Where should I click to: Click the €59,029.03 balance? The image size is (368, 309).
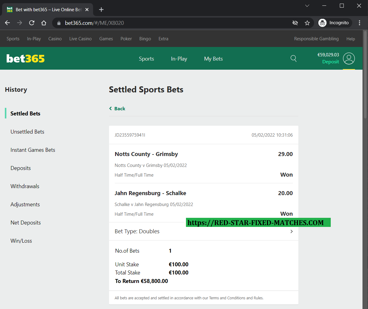point(328,55)
